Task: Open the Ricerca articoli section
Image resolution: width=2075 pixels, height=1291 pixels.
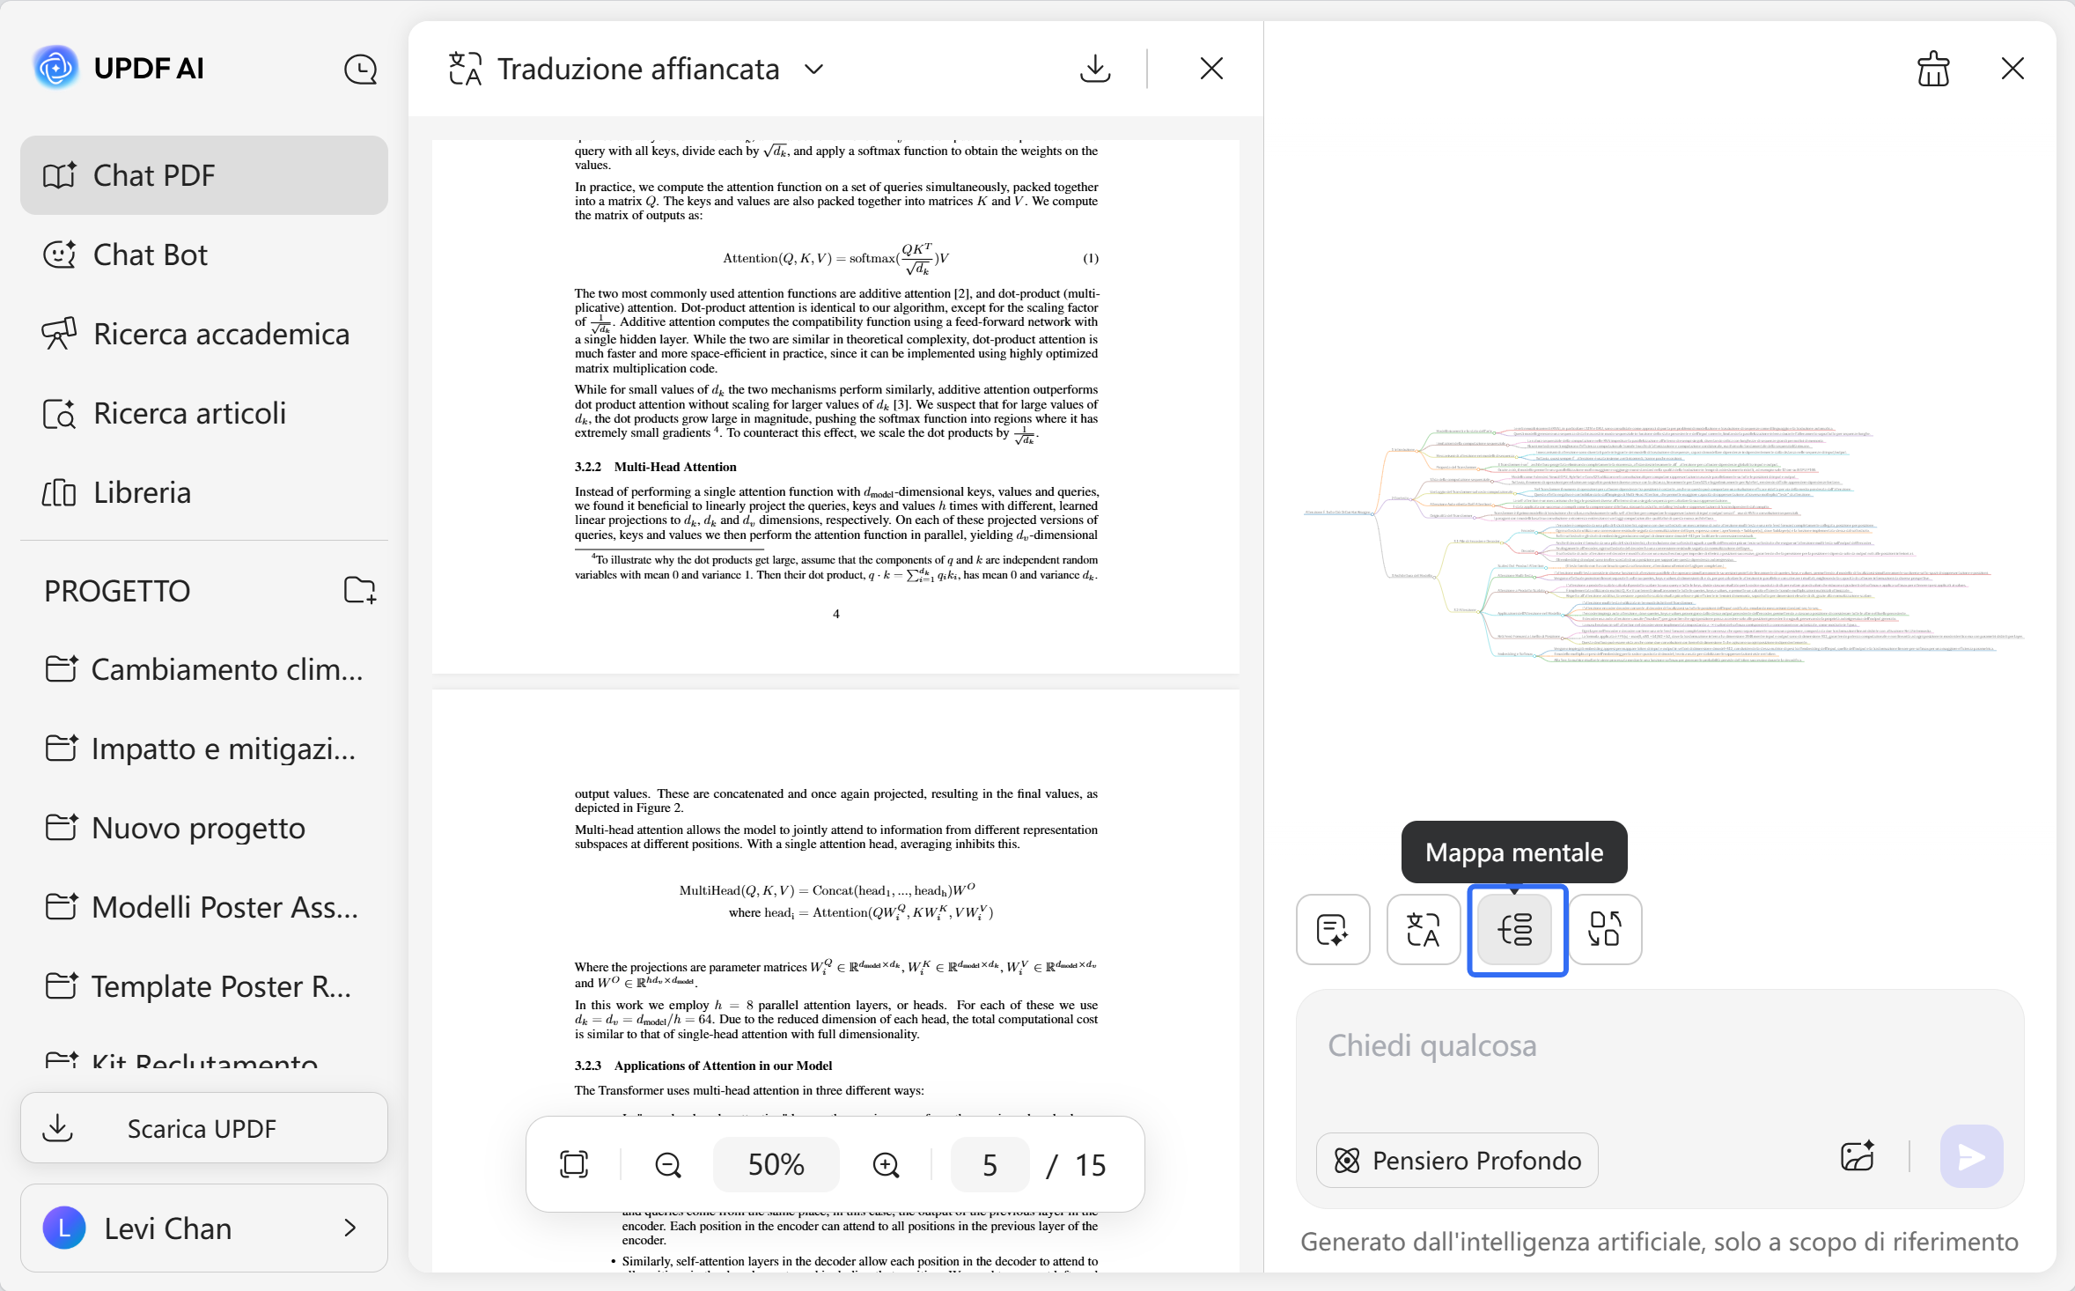Action: tap(189, 413)
